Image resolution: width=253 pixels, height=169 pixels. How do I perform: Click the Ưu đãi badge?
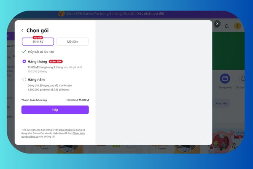[38, 38]
